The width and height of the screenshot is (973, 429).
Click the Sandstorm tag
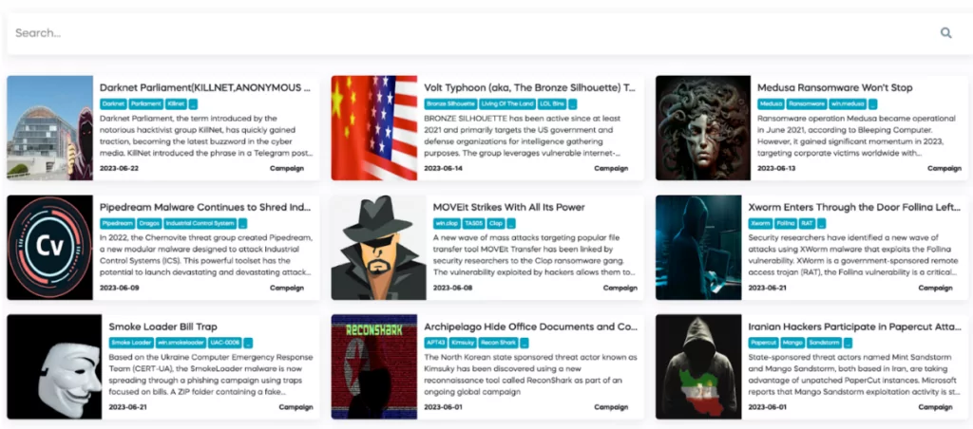(x=825, y=343)
